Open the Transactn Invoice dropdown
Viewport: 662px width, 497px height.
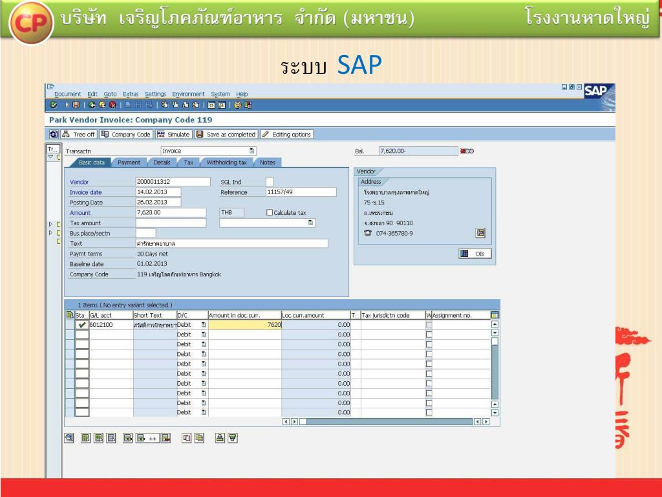click(x=252, y=151)
